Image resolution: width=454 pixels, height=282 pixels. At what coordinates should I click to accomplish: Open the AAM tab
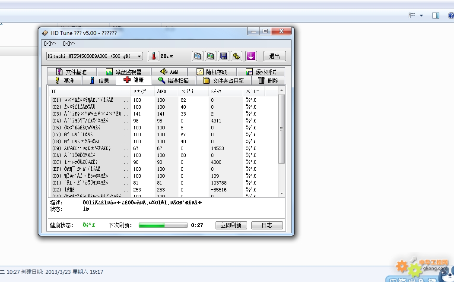pos(169,72)
